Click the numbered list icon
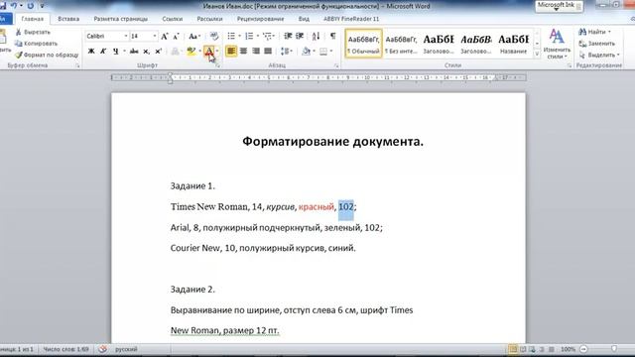Screen dimensions: 635x357 tap(249, 37)
